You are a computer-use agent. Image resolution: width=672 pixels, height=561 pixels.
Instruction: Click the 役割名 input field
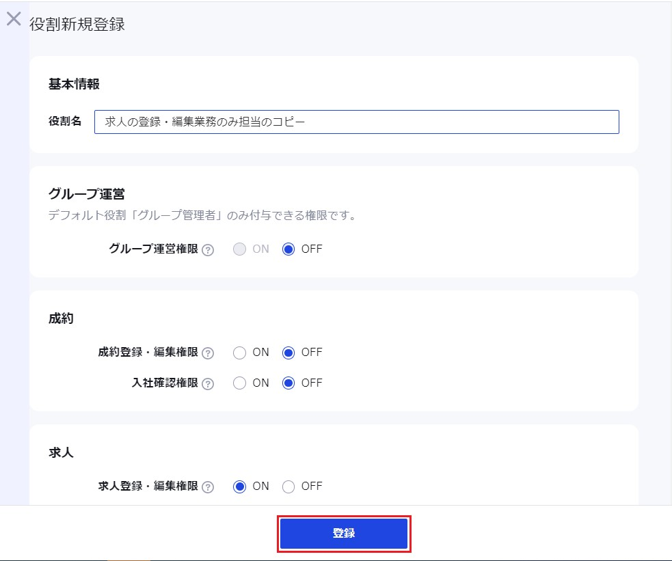357,122
